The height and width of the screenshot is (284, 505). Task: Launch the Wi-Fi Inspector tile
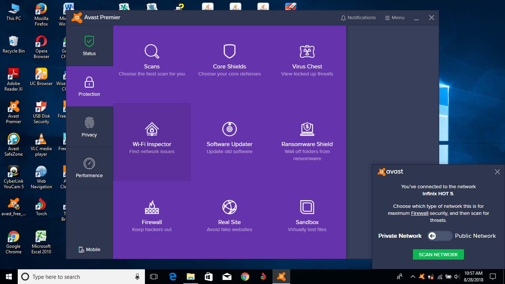tap(152, 142)
